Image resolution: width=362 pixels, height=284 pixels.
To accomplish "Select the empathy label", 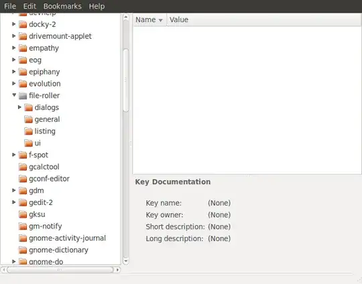I will [x=44, y=48].
